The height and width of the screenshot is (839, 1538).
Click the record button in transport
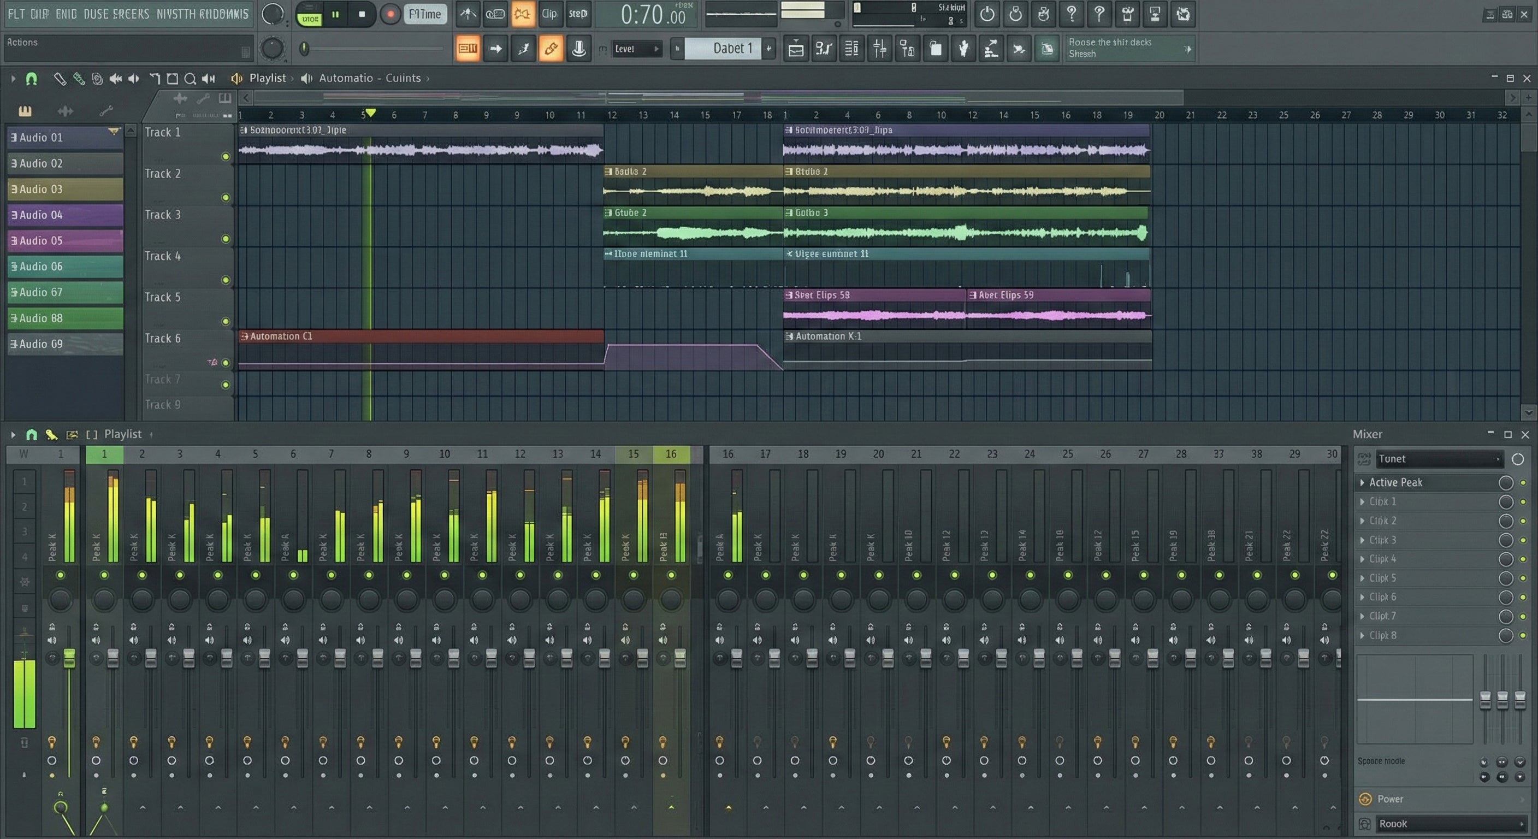pyautogui.click(x=390, y=14)
